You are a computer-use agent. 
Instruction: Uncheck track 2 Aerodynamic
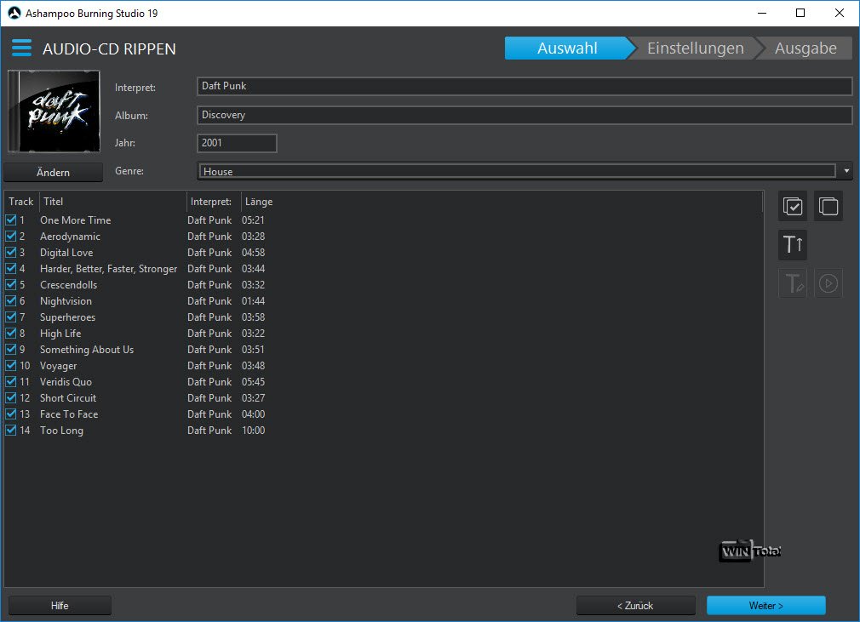(11, 237)
